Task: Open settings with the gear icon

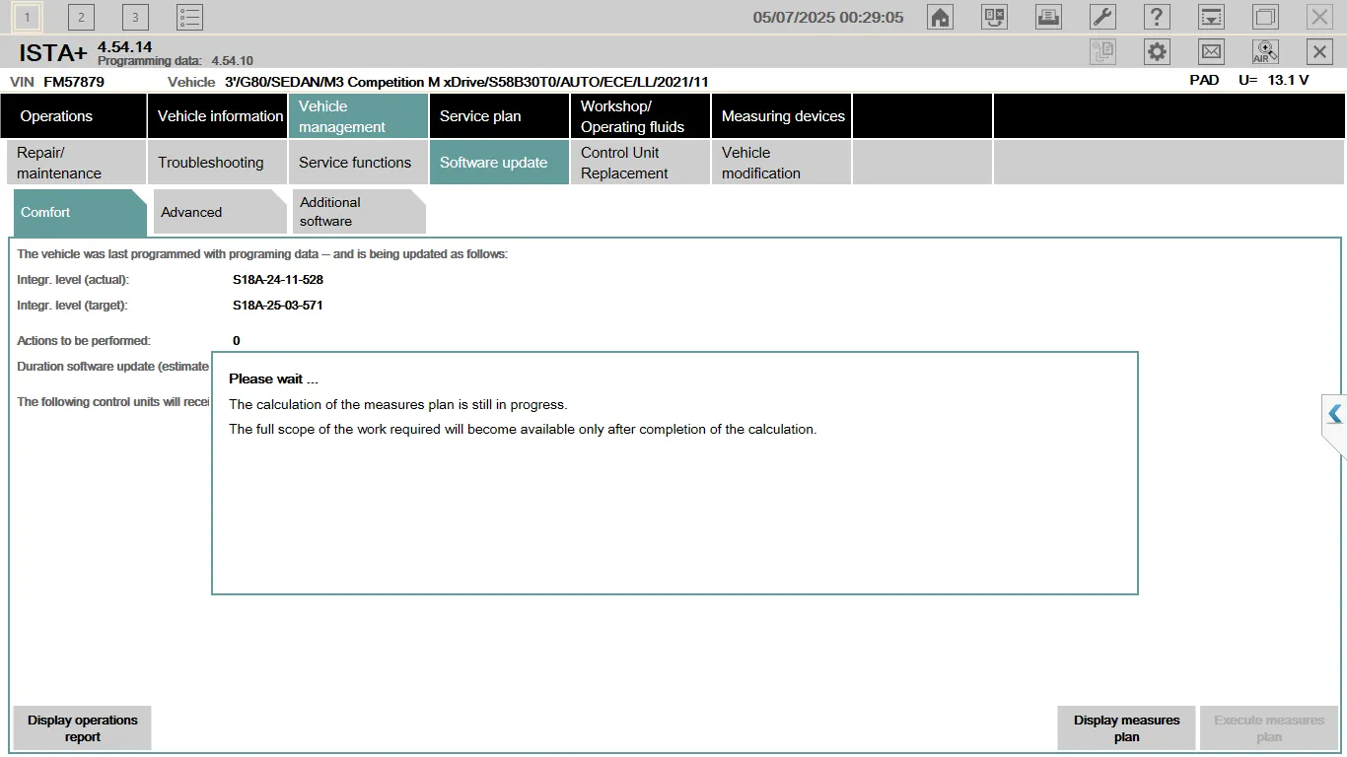Action: click(x=1157, y=52)
